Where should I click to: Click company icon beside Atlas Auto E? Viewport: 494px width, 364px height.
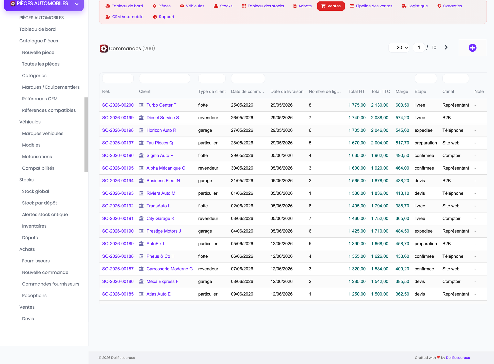141,294
